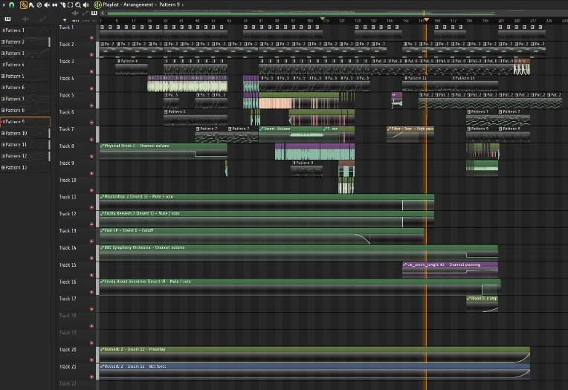
Task: Select the Reeverb 2 Predelay automation clip
Action: 314,355
